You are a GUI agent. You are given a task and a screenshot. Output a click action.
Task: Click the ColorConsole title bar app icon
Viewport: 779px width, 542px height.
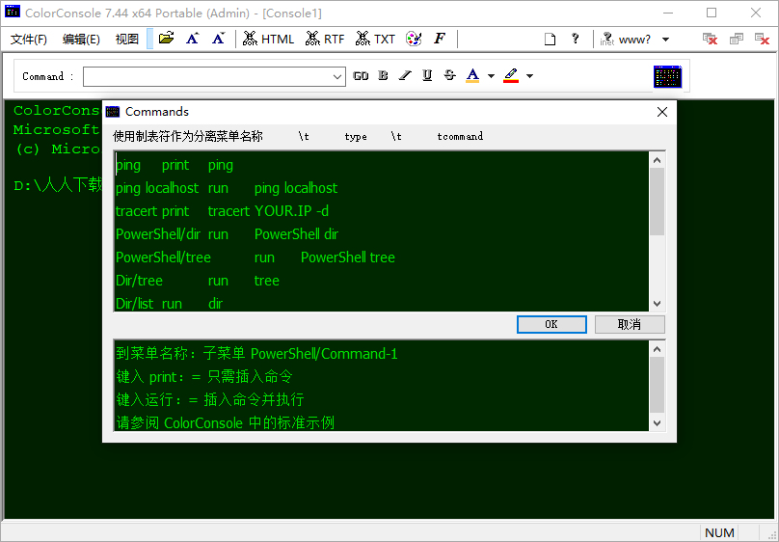[13, 12]
